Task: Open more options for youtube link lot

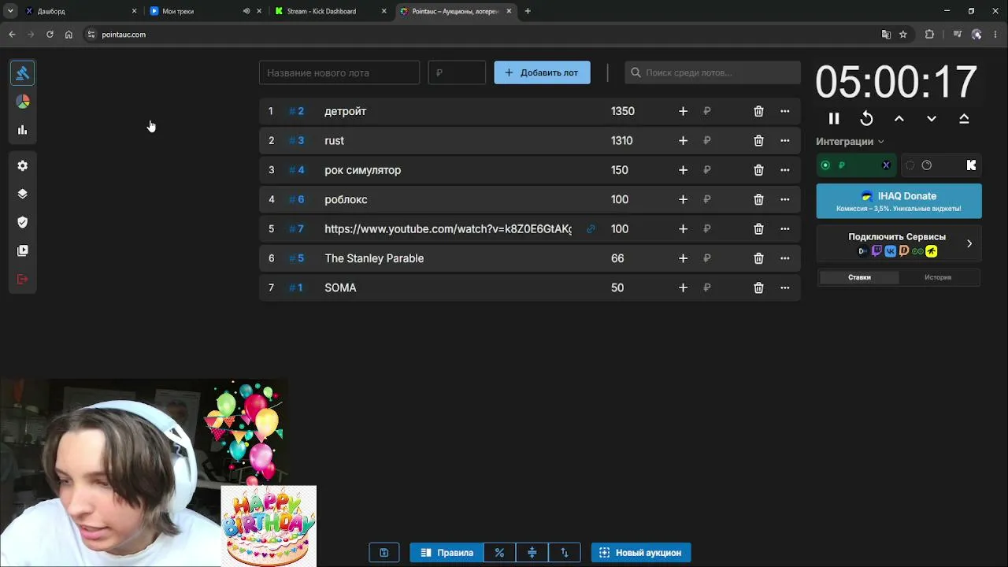Action: click(x=784, y=229)
